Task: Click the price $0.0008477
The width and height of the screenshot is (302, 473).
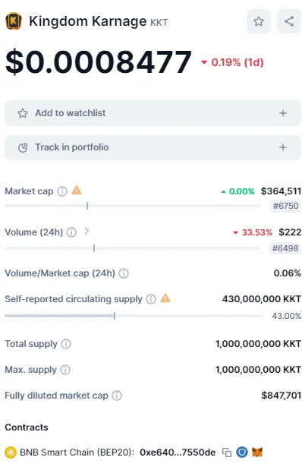Action: point(99,62)
